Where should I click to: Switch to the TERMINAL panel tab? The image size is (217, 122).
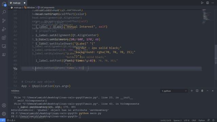(15, 91)
